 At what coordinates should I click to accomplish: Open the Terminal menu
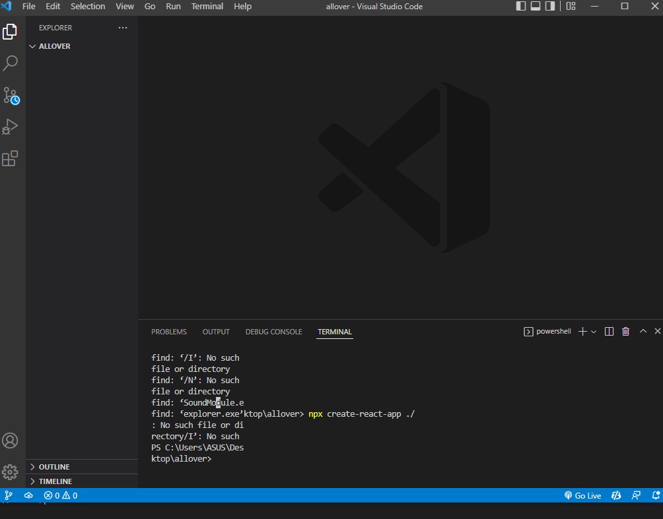click(207, 7)
